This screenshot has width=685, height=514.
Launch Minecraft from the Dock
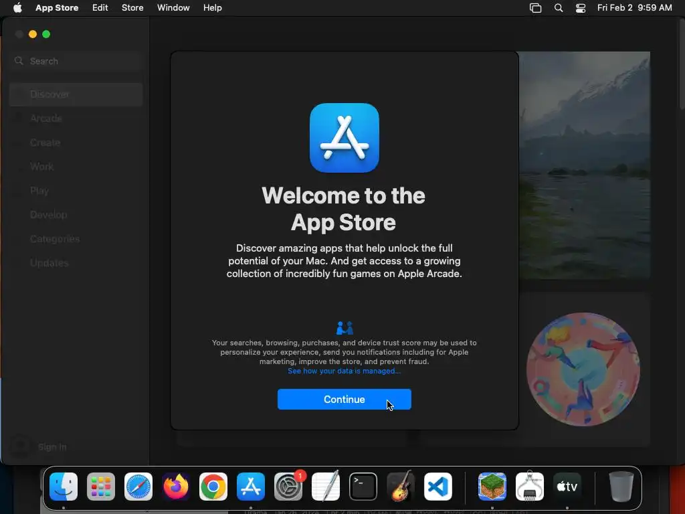pyautogui.click(x=492, y=486)
